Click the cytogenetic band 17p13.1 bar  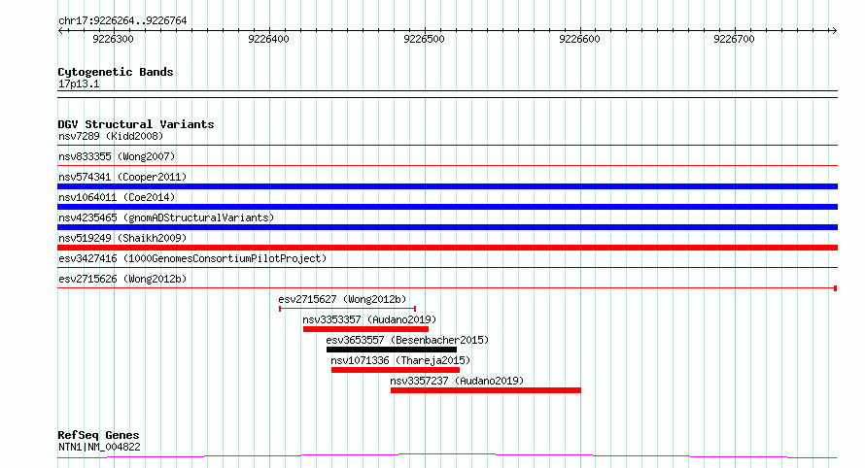(x=447, y=94)
